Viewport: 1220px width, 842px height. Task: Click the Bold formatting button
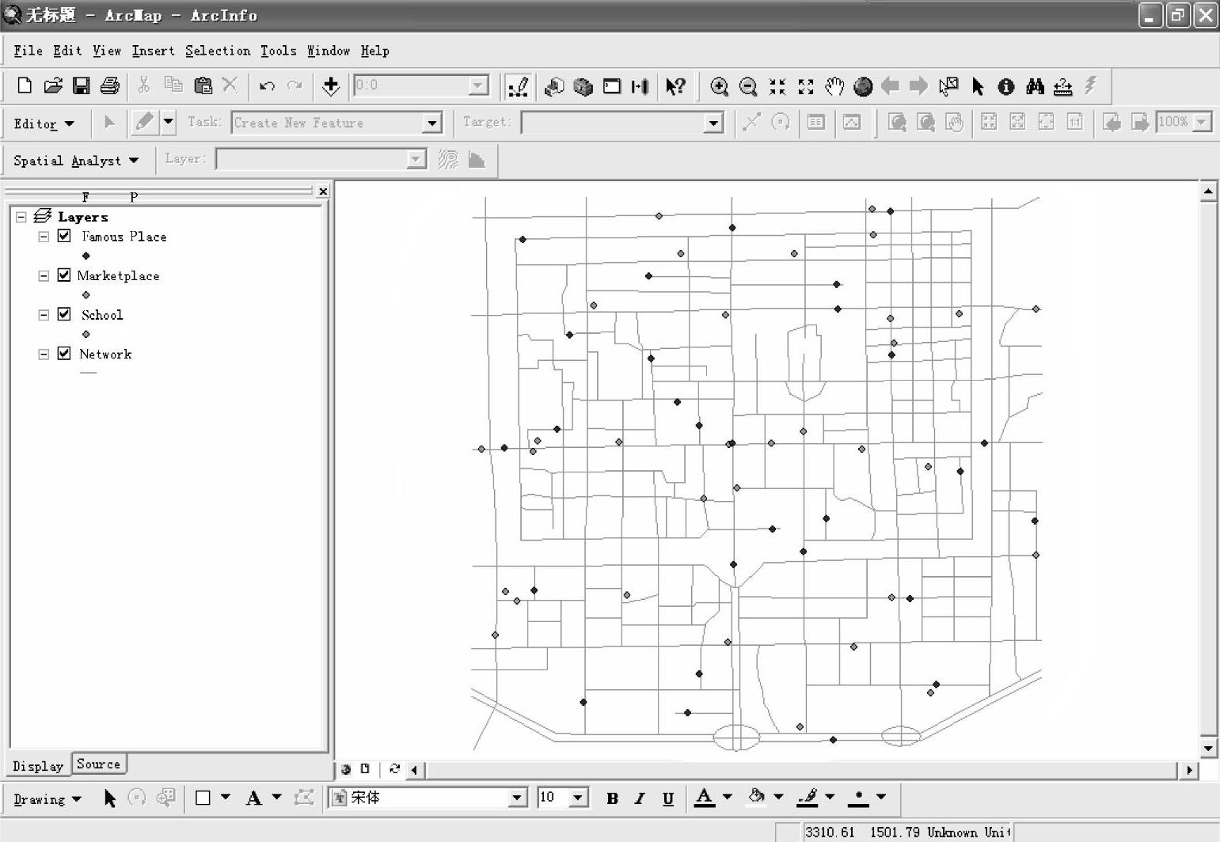[x=612, y=798]
